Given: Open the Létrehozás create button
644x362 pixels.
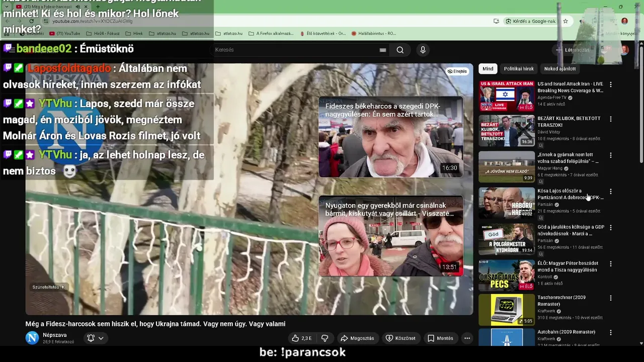Looking at the screenshot, I should click(572, 50).
